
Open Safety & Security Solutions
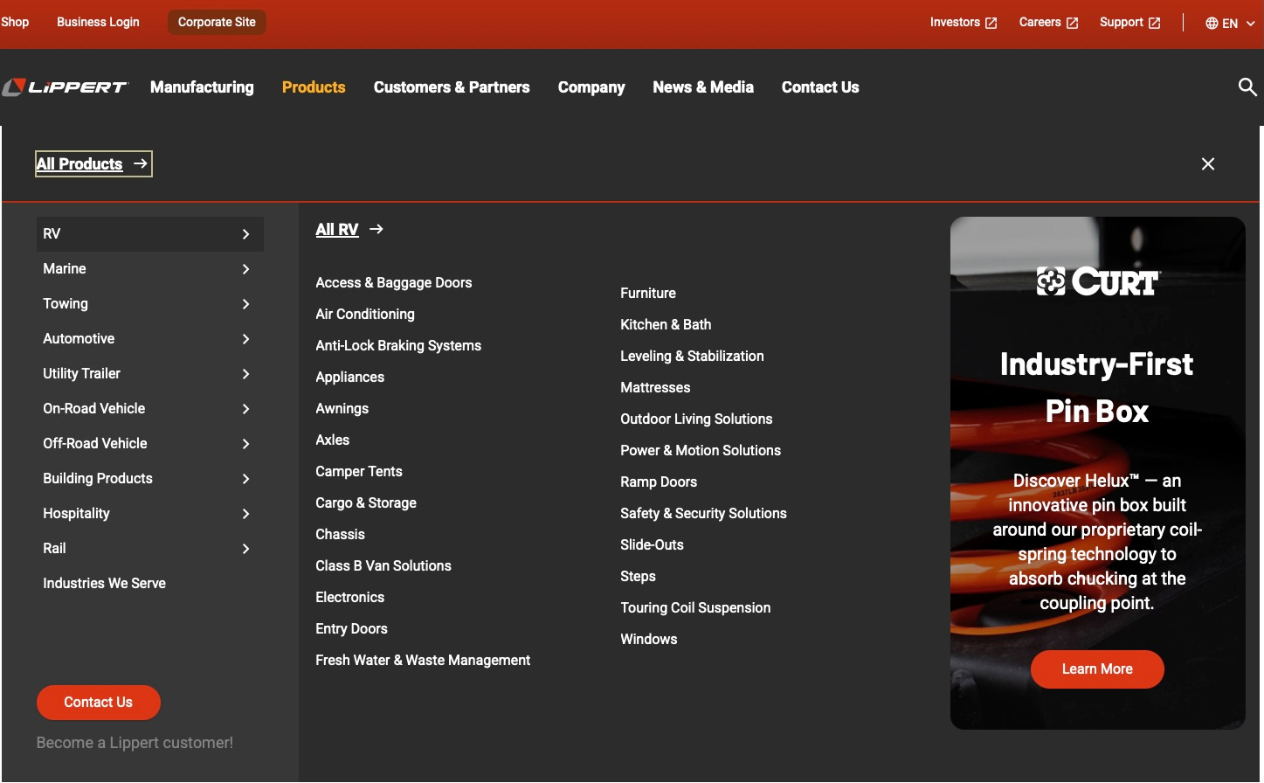click(x=703, y=513)
